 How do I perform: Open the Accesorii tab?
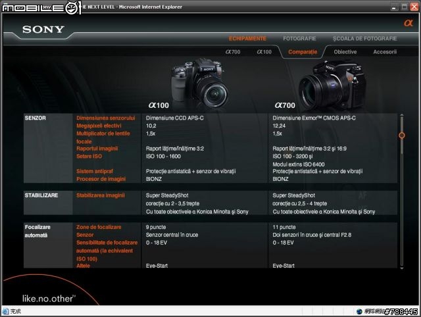click(385, 52)
